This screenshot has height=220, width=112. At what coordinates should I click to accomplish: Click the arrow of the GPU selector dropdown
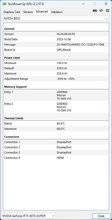point(53,216)
